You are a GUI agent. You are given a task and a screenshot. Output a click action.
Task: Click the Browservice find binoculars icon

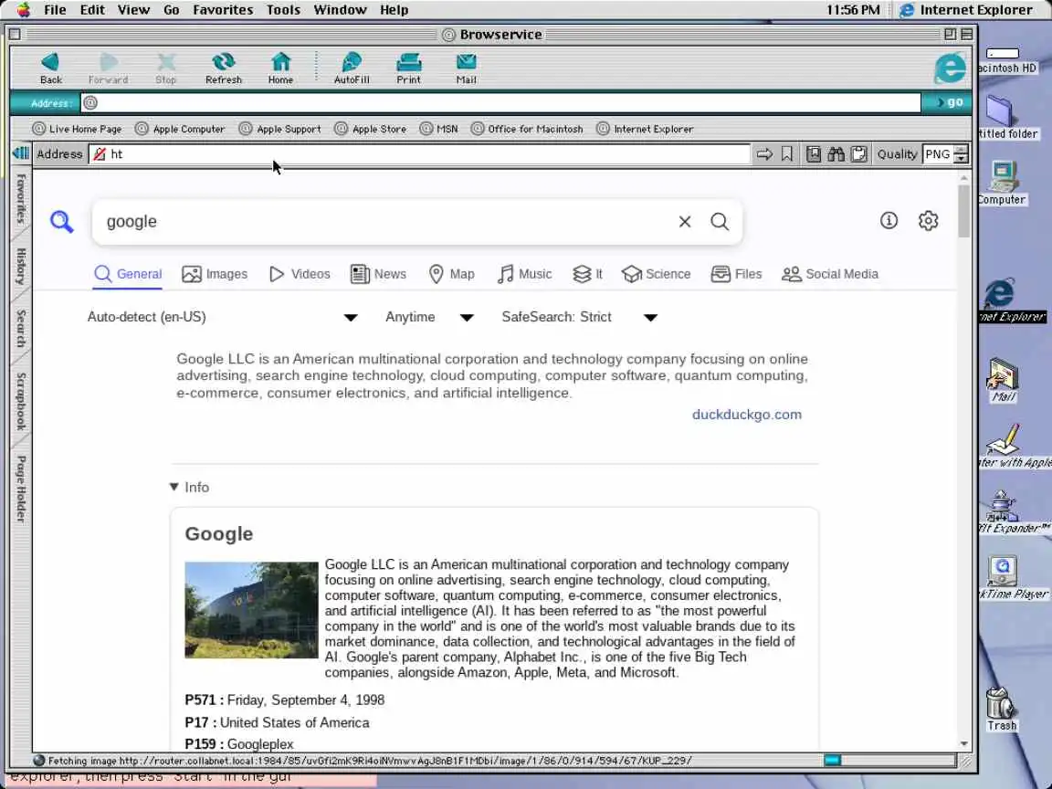(x=836, y=154)
